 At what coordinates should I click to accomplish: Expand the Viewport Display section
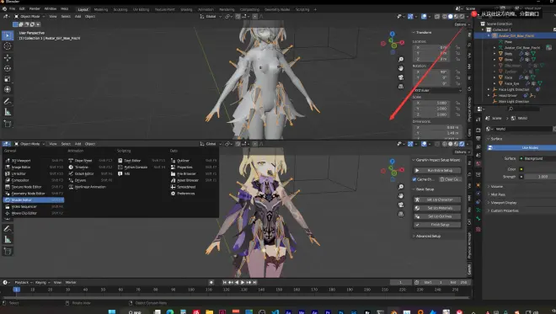504,203
